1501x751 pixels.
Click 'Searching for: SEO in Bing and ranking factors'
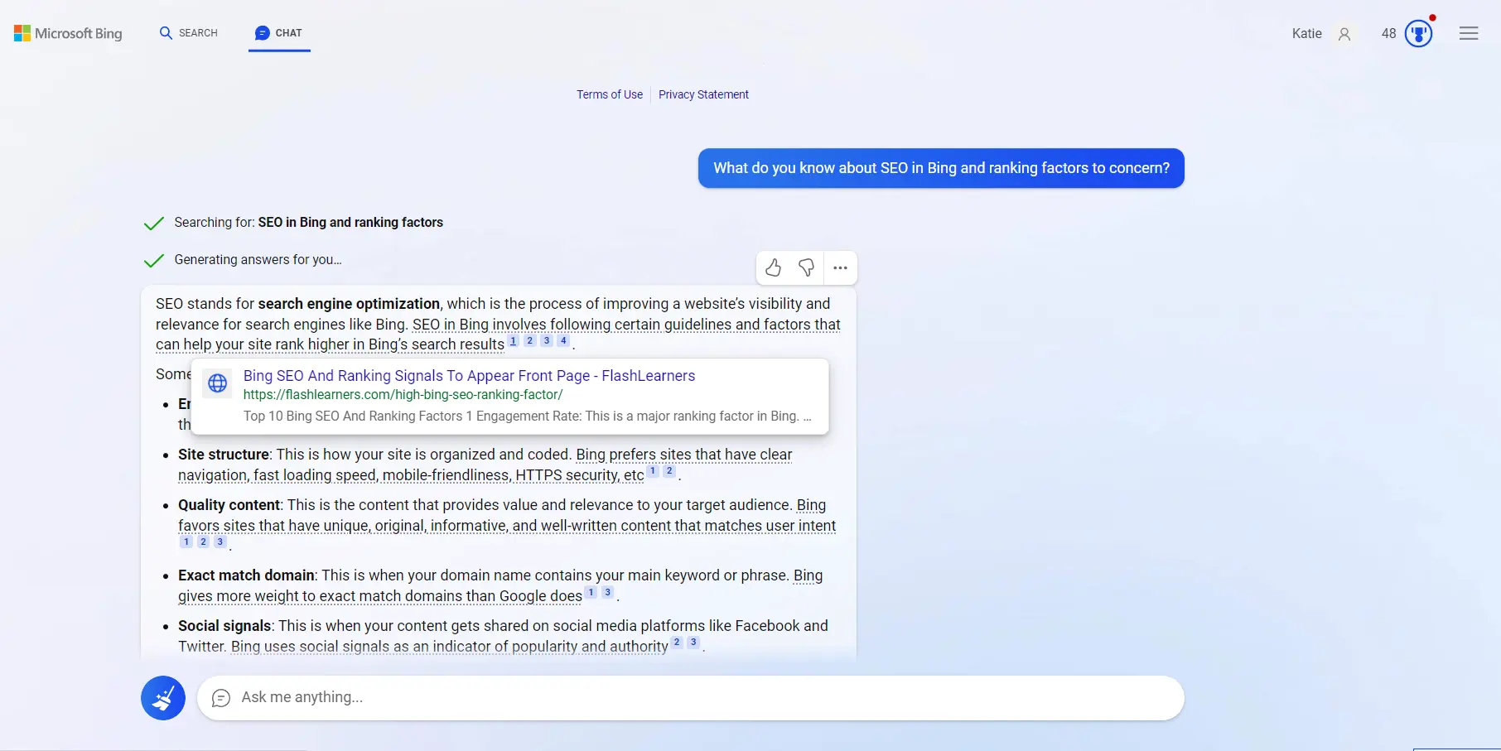[x=308, y=223]
